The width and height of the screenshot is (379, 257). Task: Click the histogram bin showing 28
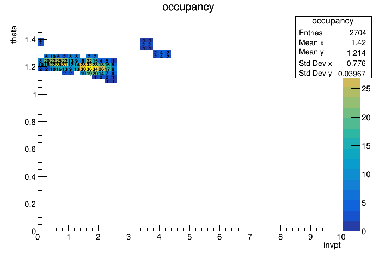(x=83, y=65)
